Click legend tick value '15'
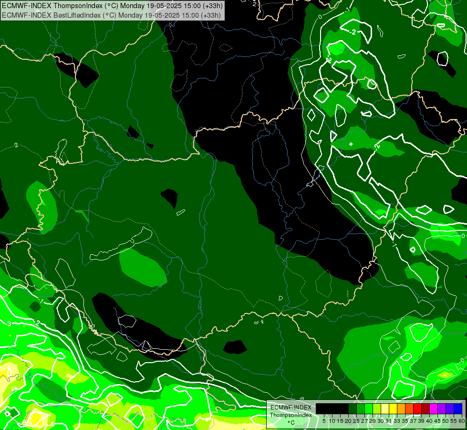The height and width of the screenshot is (430, 467). click(x=341, y=421)
